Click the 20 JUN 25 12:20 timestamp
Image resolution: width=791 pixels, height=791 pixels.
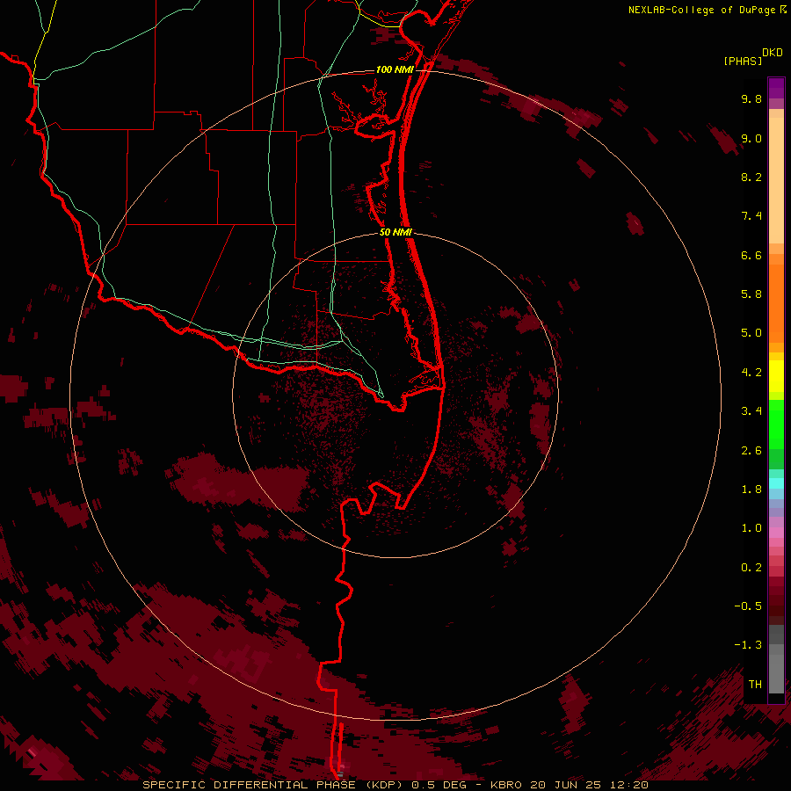pos(589,785)
